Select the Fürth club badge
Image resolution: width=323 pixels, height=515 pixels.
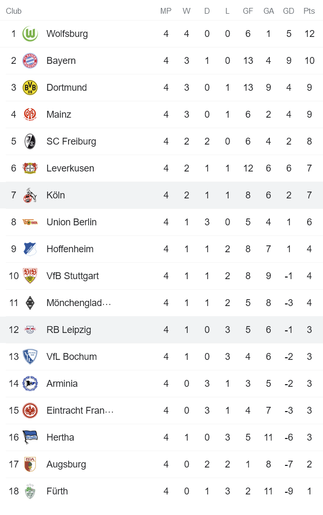[x=31, y=491]
